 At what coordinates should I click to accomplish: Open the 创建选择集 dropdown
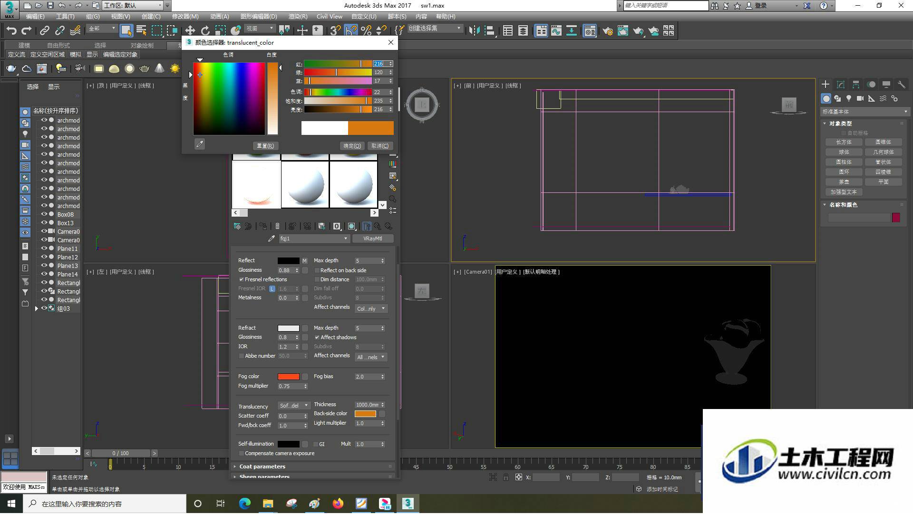(435, 29)
